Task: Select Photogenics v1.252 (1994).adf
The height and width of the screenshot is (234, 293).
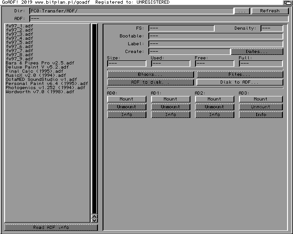Action: pyautogui.click(x=47, y=87)
